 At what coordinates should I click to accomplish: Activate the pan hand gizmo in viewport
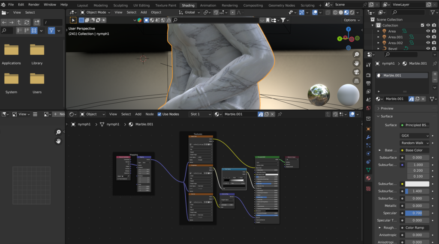tap(356, 63)
